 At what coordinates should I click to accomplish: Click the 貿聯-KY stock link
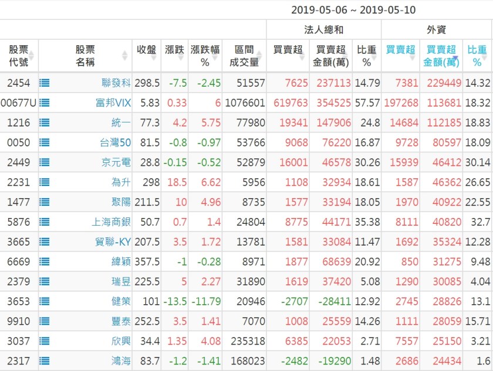click(x=112, y=242)
